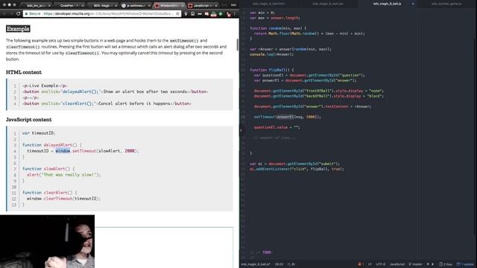Click the 'function flipBall()' line in the editor
The width and height of the screenshot is (477, 268).
point(271,70)
